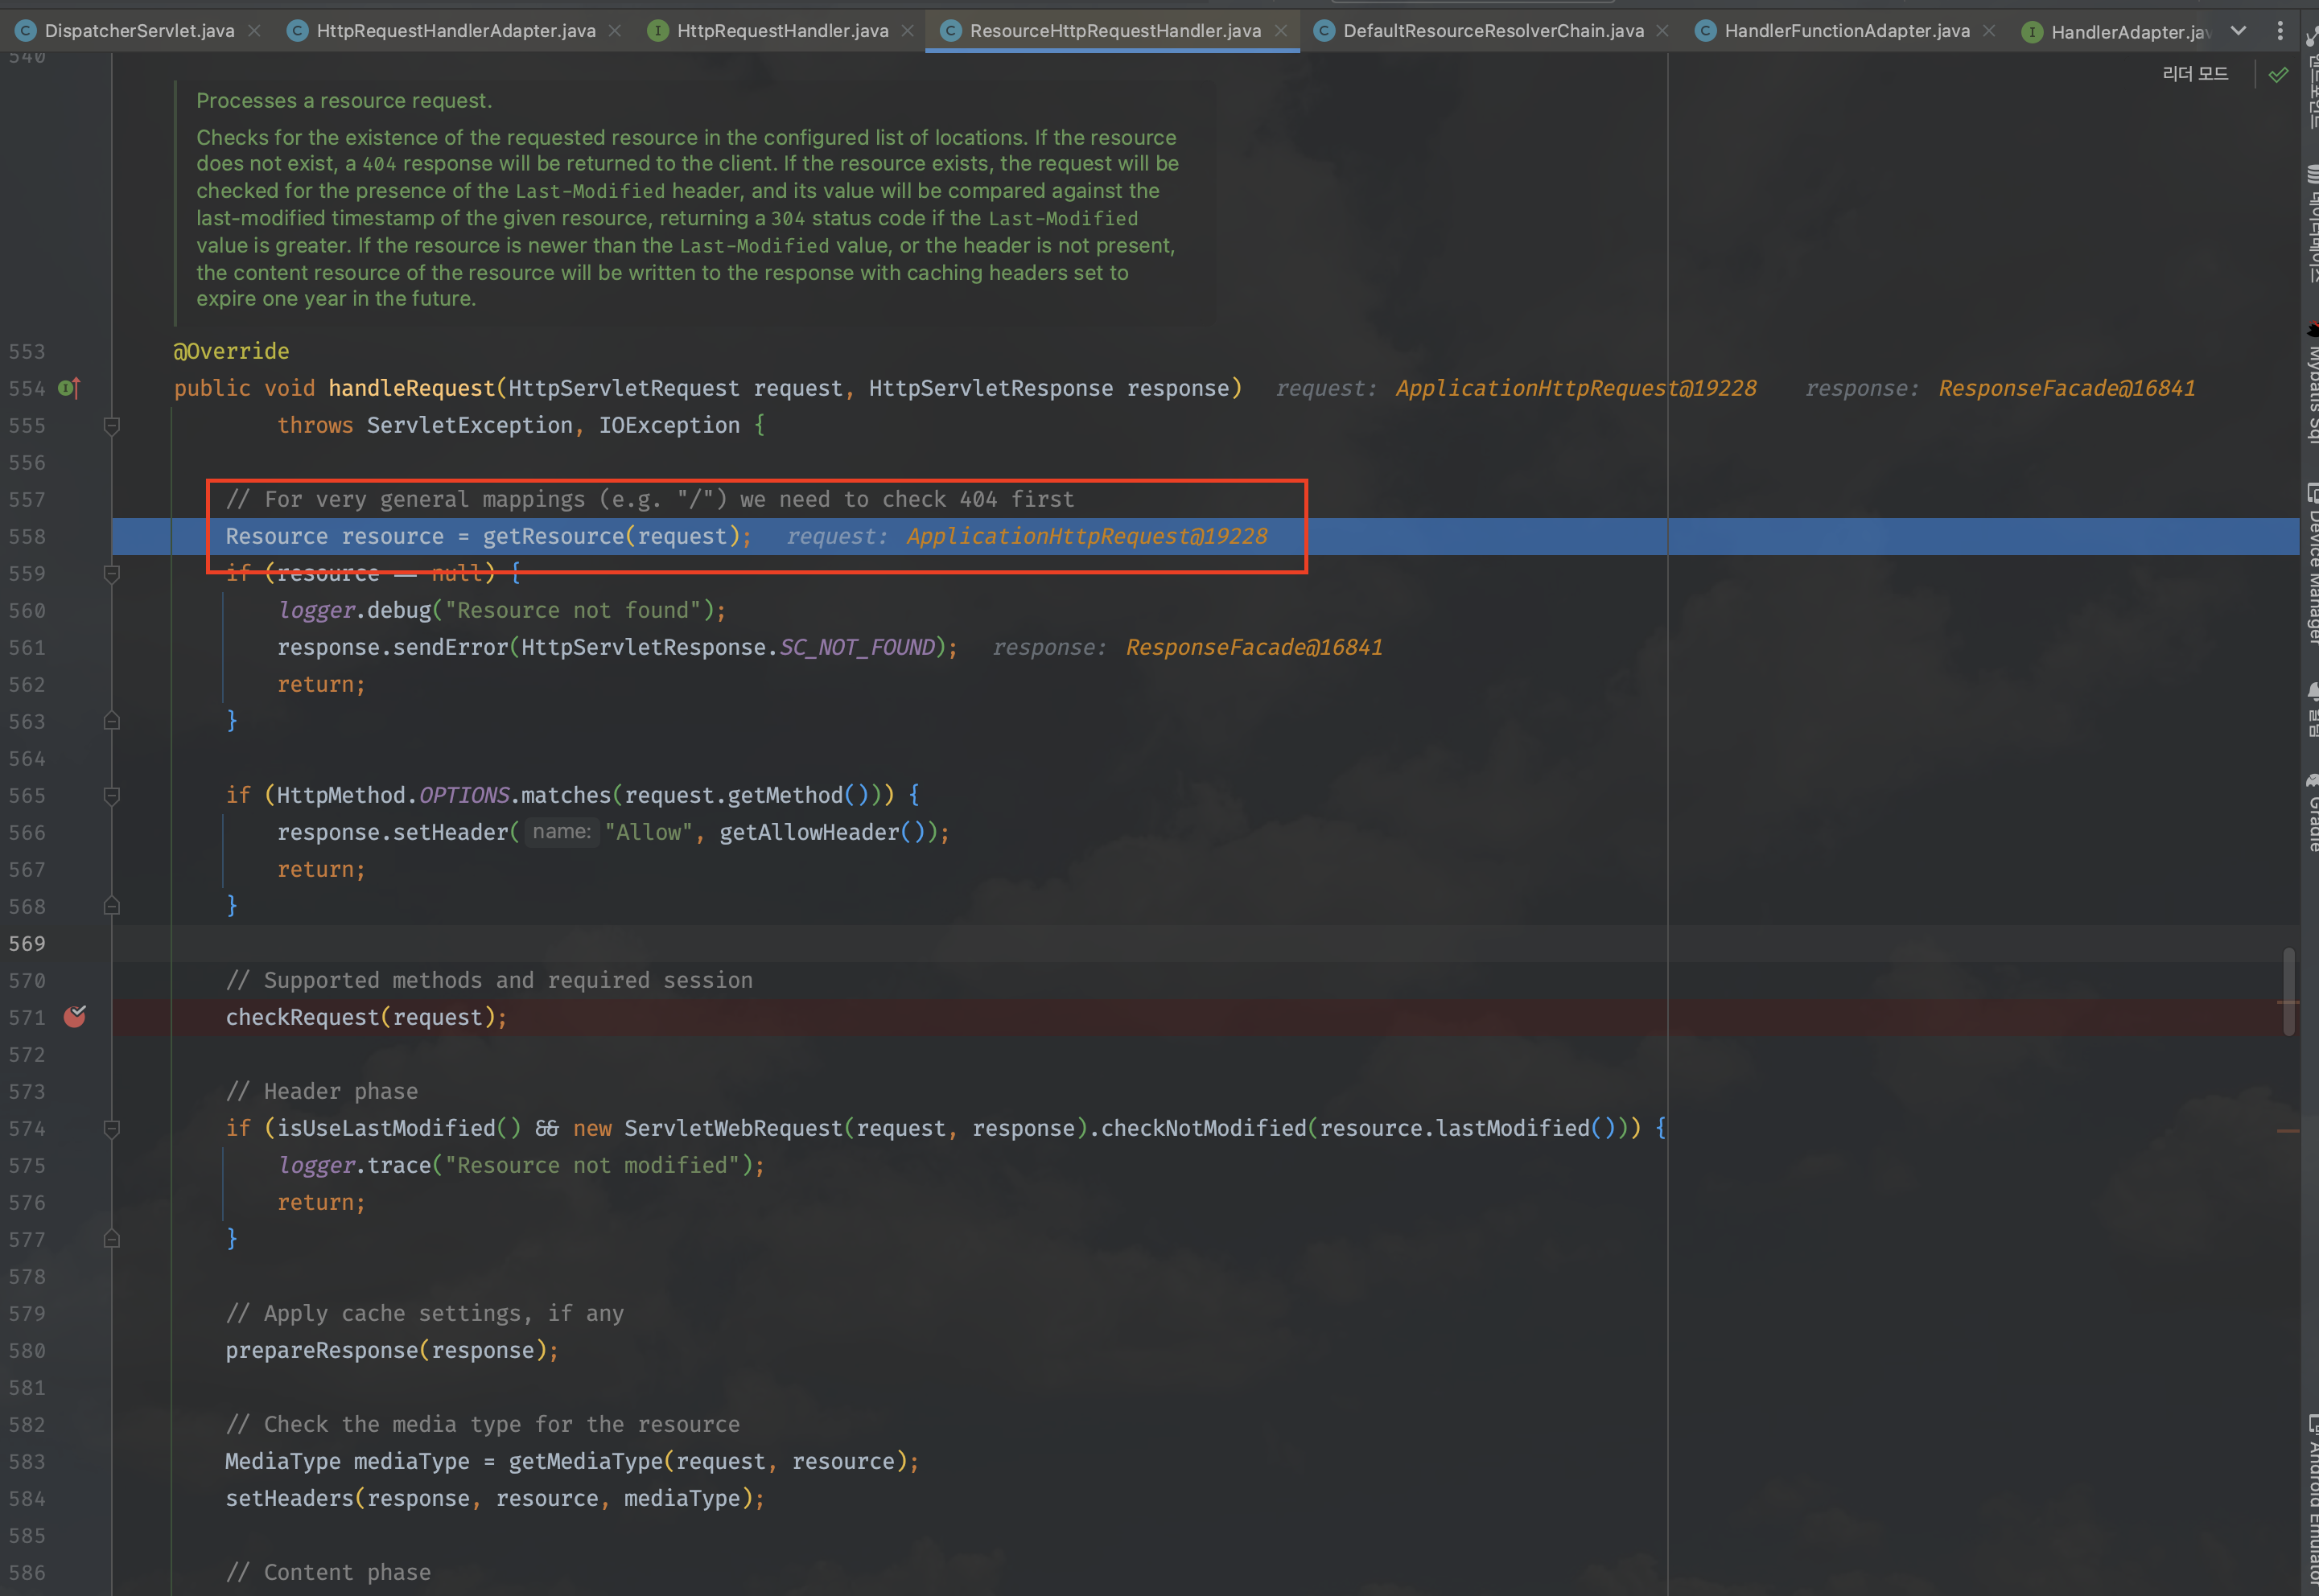Close the HttpRequestHandlerAdapter.java tab
The image size is (2319, 1596).
coord(615,31)
